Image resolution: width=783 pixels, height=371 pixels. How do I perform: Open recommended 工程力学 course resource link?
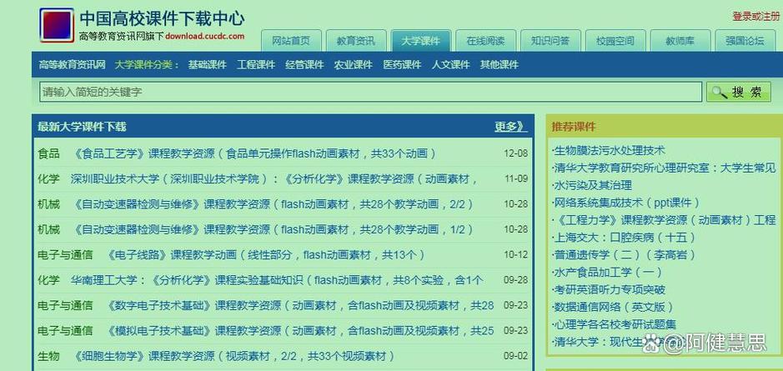pyautogui.click(x=664, y=220)
